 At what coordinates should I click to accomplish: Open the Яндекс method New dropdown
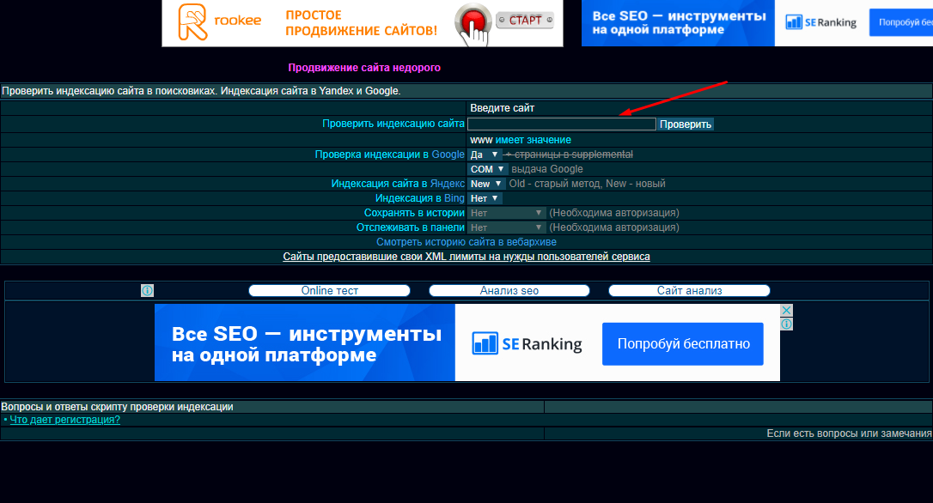pyautogui.click(x=486, y=184)
